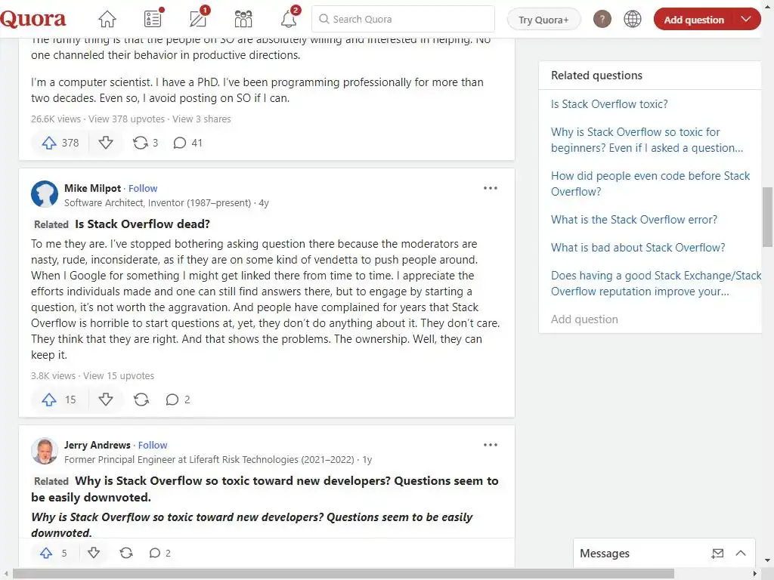Follow Jerry Andrews
Viewport: 774px width, 580px height.
(153, 446)
